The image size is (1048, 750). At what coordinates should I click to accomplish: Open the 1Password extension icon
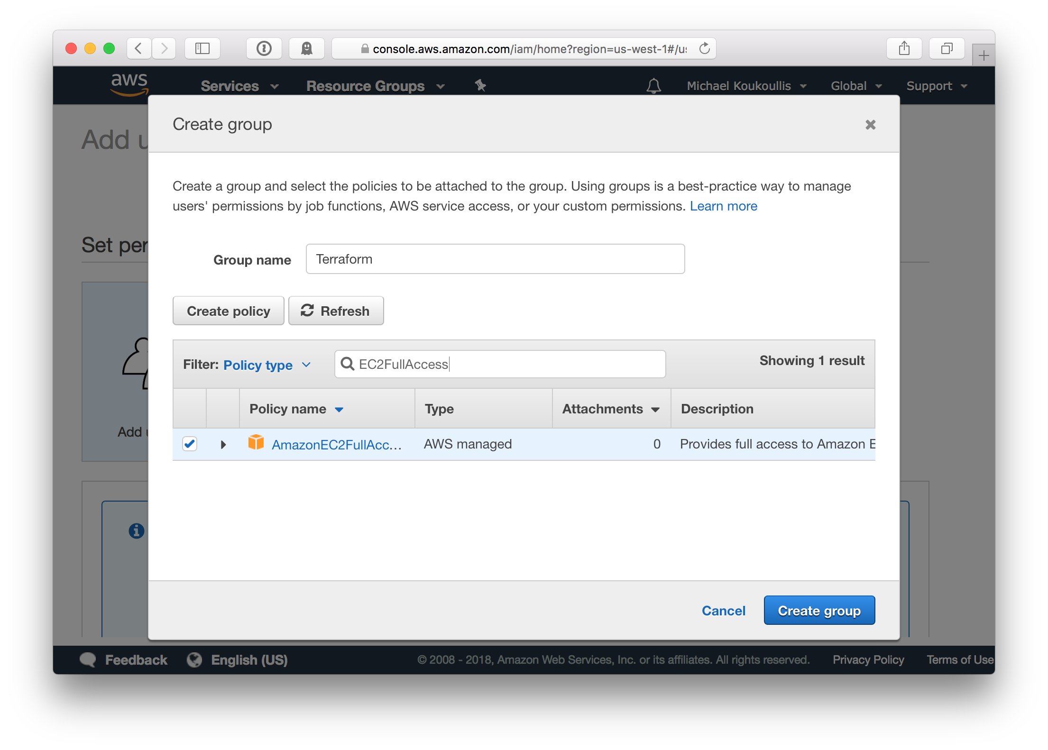coord(264,48)
